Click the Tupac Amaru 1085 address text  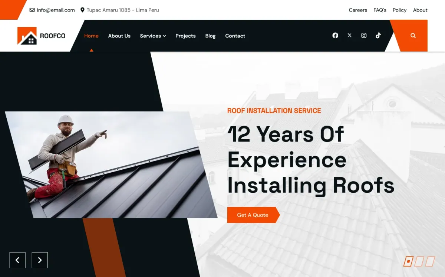123,10
